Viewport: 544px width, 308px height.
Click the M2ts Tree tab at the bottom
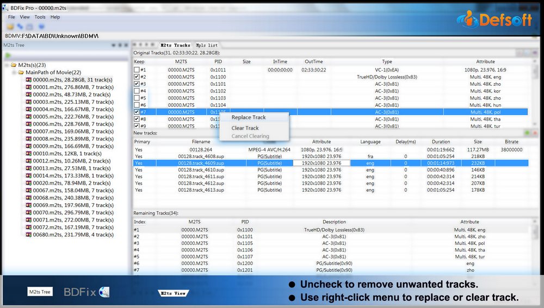click(x=40, y=292)
